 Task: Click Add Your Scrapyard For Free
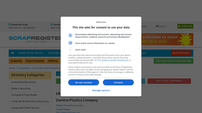click(x=173, y=61)
